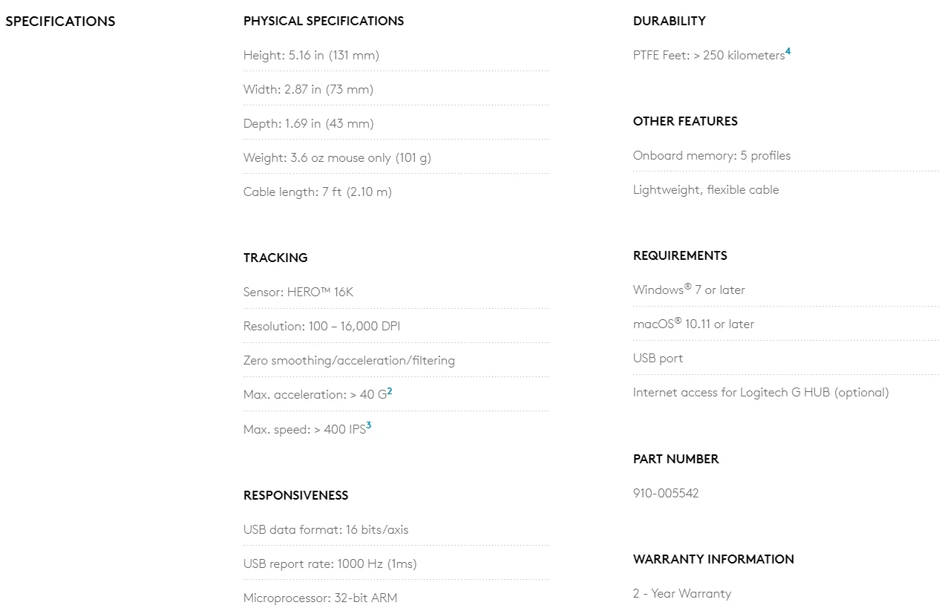Viewport: 942px width, 611px height.
Task: Click the Sensor: HERO 16K row
Action: click(x=396, y=292)
